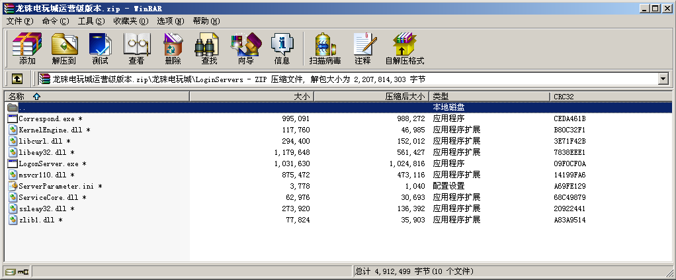Click the 解压到 (Extract To) icon
The image size is (676, 280).
[x=64, y=49]
